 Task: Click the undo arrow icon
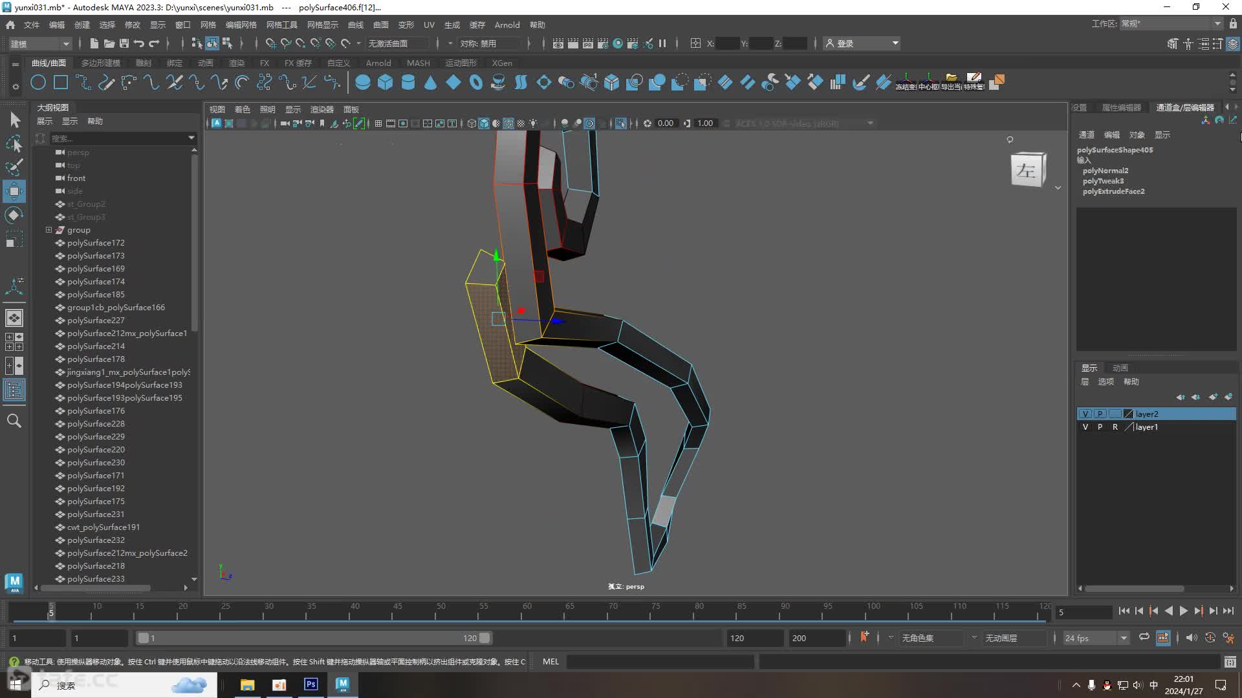tap(138, 43)
